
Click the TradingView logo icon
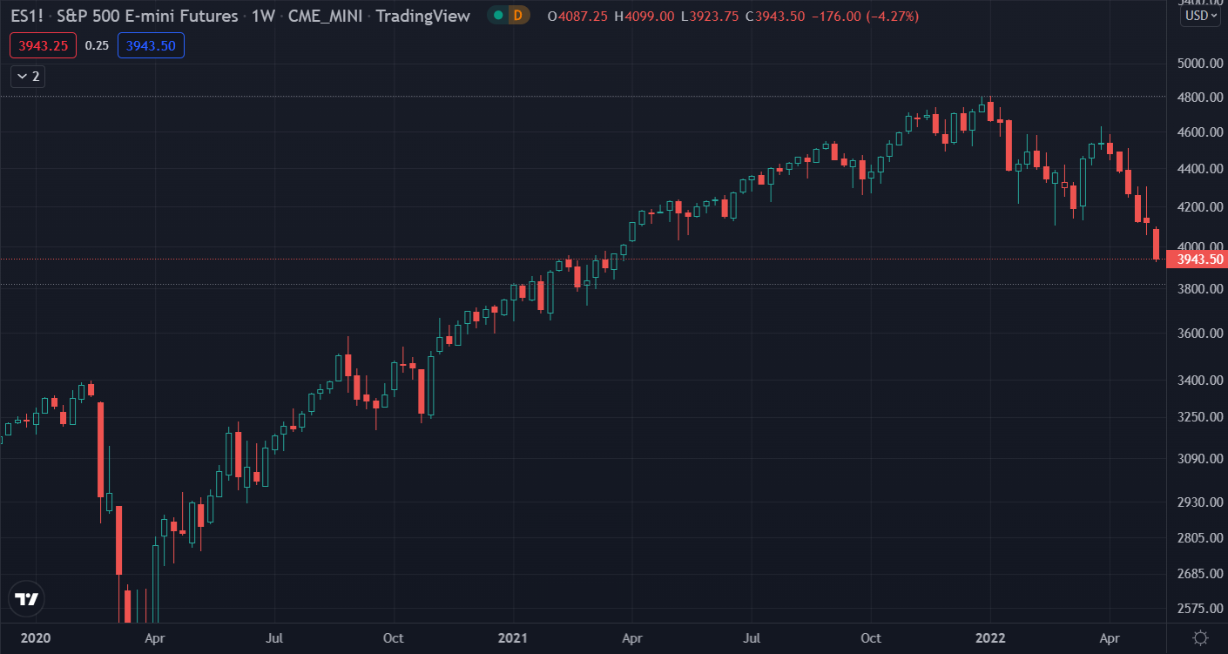27,598
